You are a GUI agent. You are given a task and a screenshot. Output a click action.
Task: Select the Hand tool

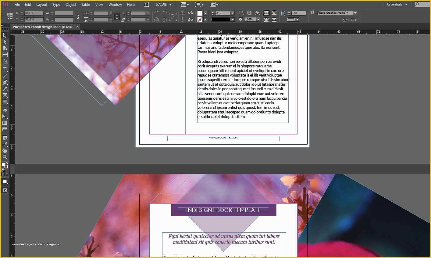(x=5, y=151)
